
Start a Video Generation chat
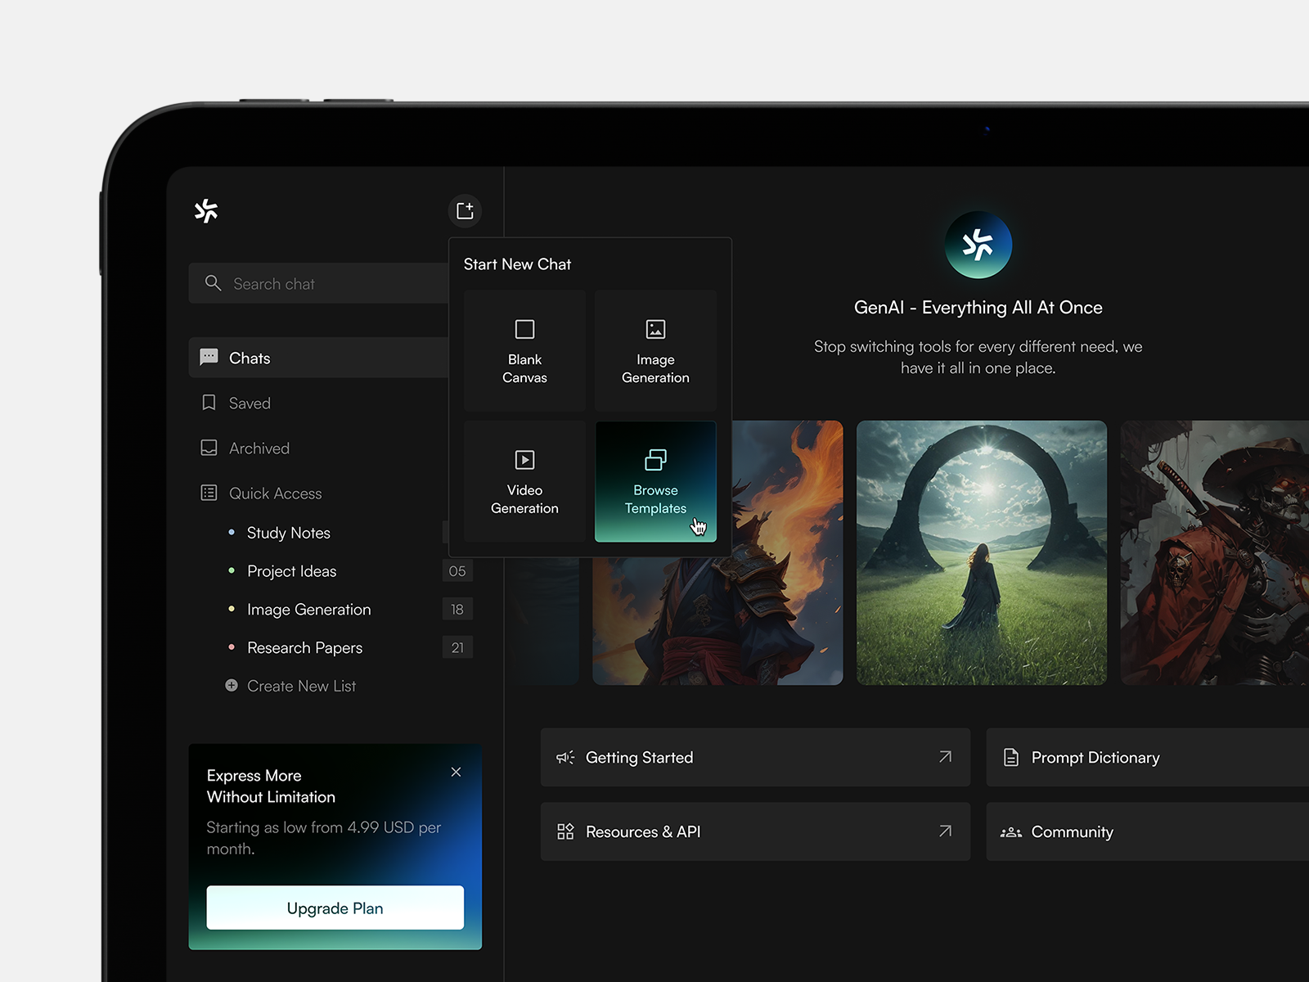coord(524,482)
